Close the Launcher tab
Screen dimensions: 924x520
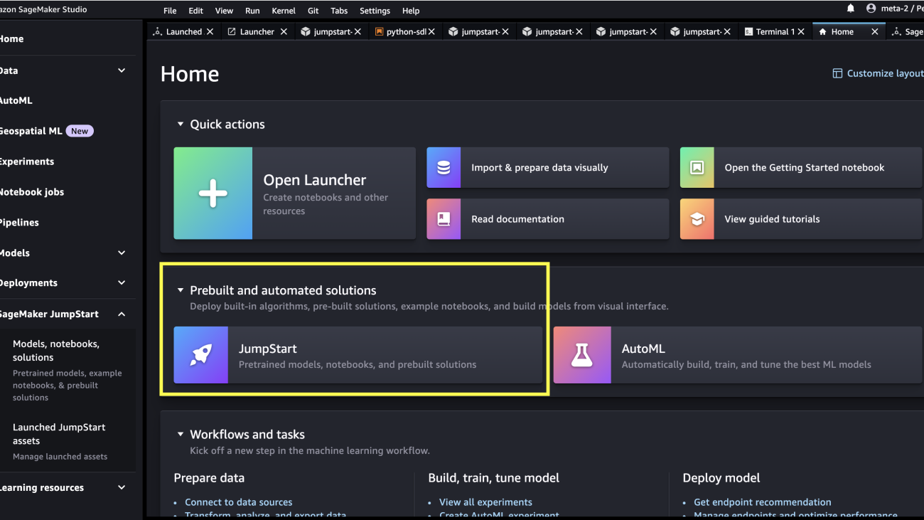tap(284, 32)
